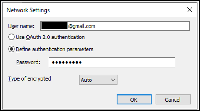Select the Use OAuth 2.0 authentication radio circle

(11, 37)
